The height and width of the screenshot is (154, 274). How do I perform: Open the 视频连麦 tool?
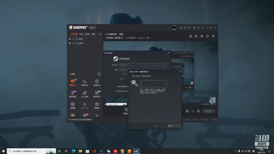[x=73, y=94]
